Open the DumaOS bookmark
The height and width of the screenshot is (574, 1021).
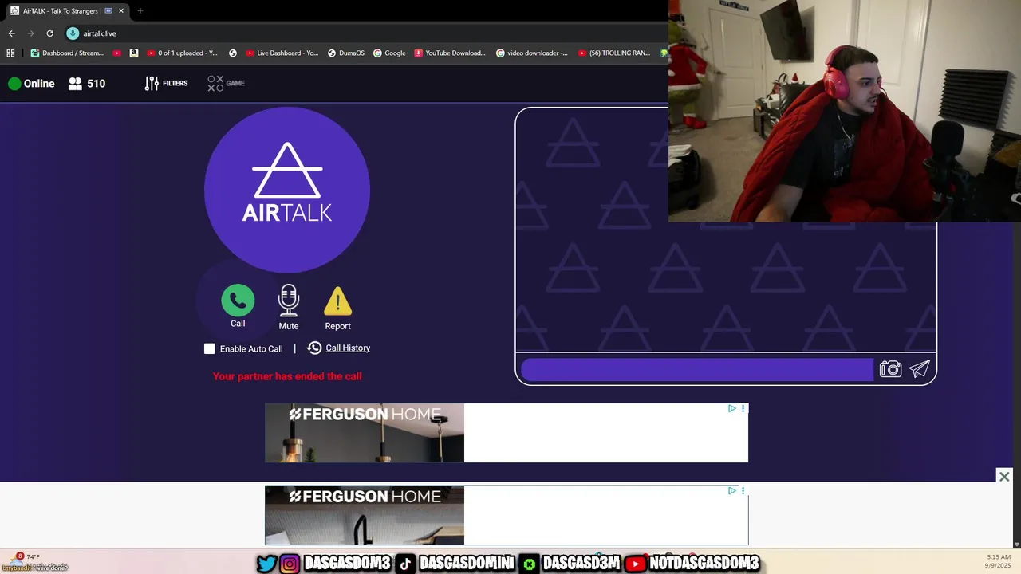click(x=345, y=53)
